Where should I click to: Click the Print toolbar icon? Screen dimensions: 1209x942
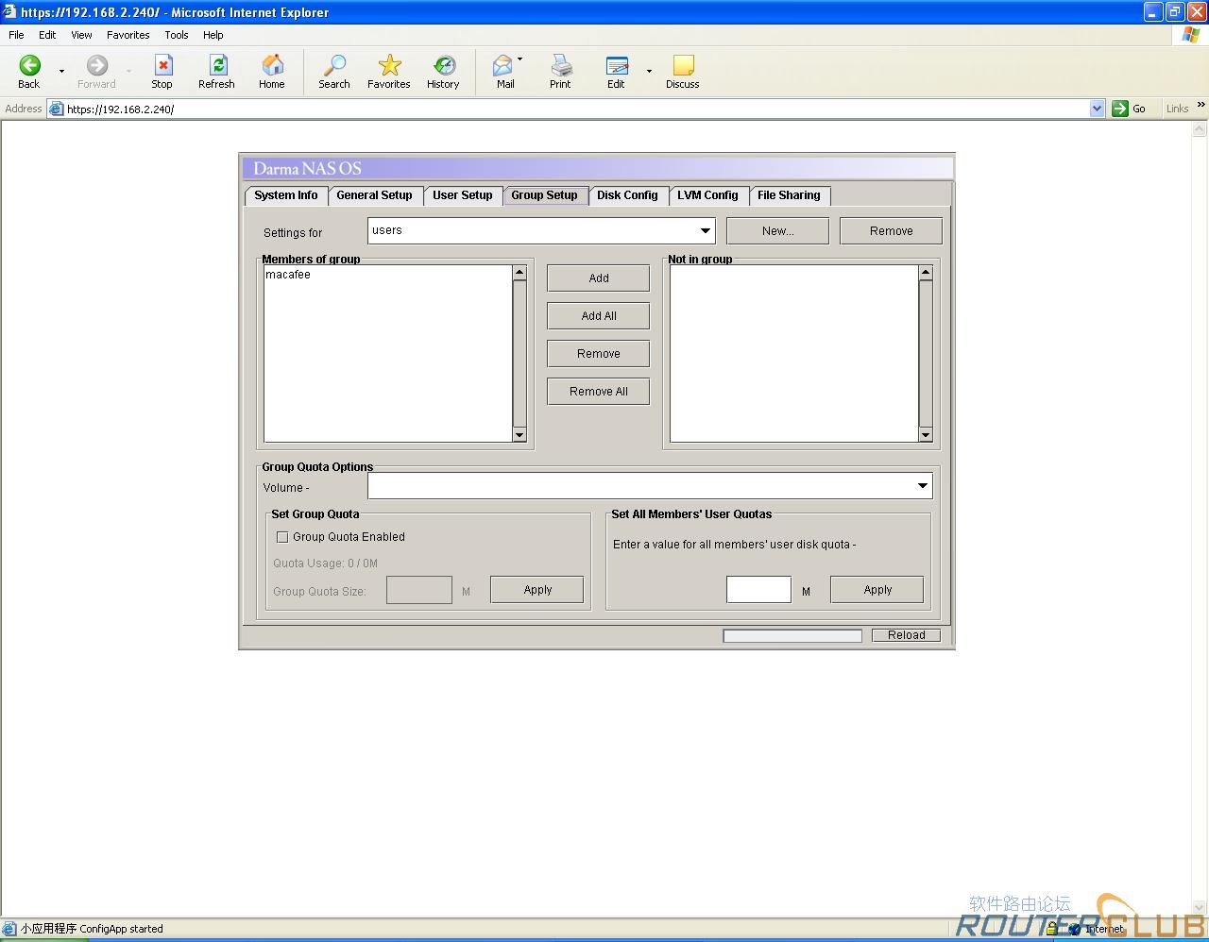tap(561, 65)
